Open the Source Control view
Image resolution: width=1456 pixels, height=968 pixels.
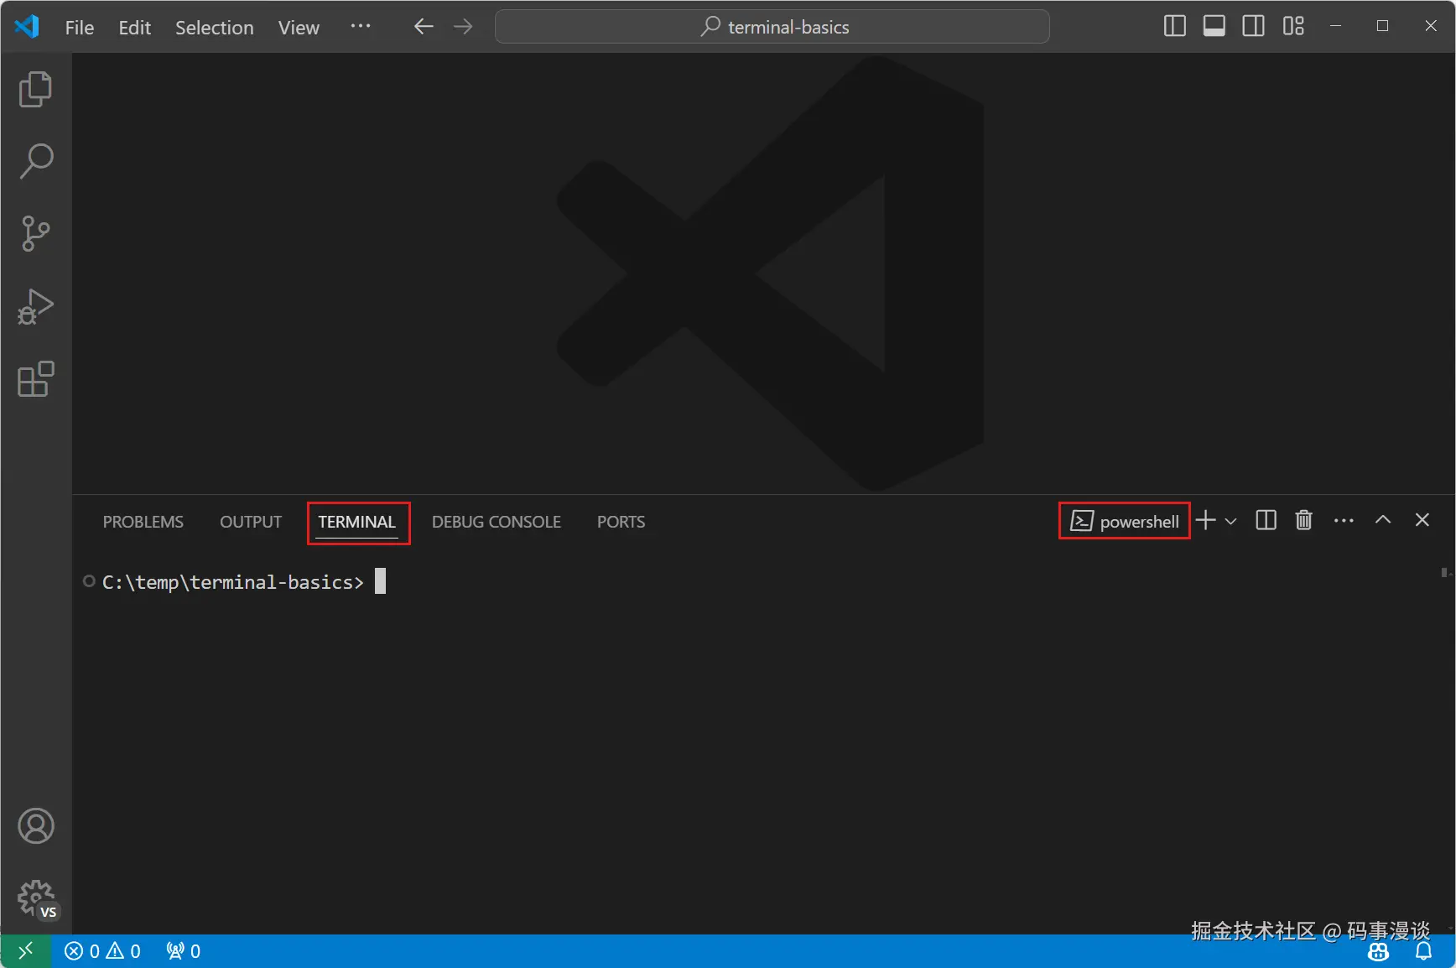coord(35,233)
